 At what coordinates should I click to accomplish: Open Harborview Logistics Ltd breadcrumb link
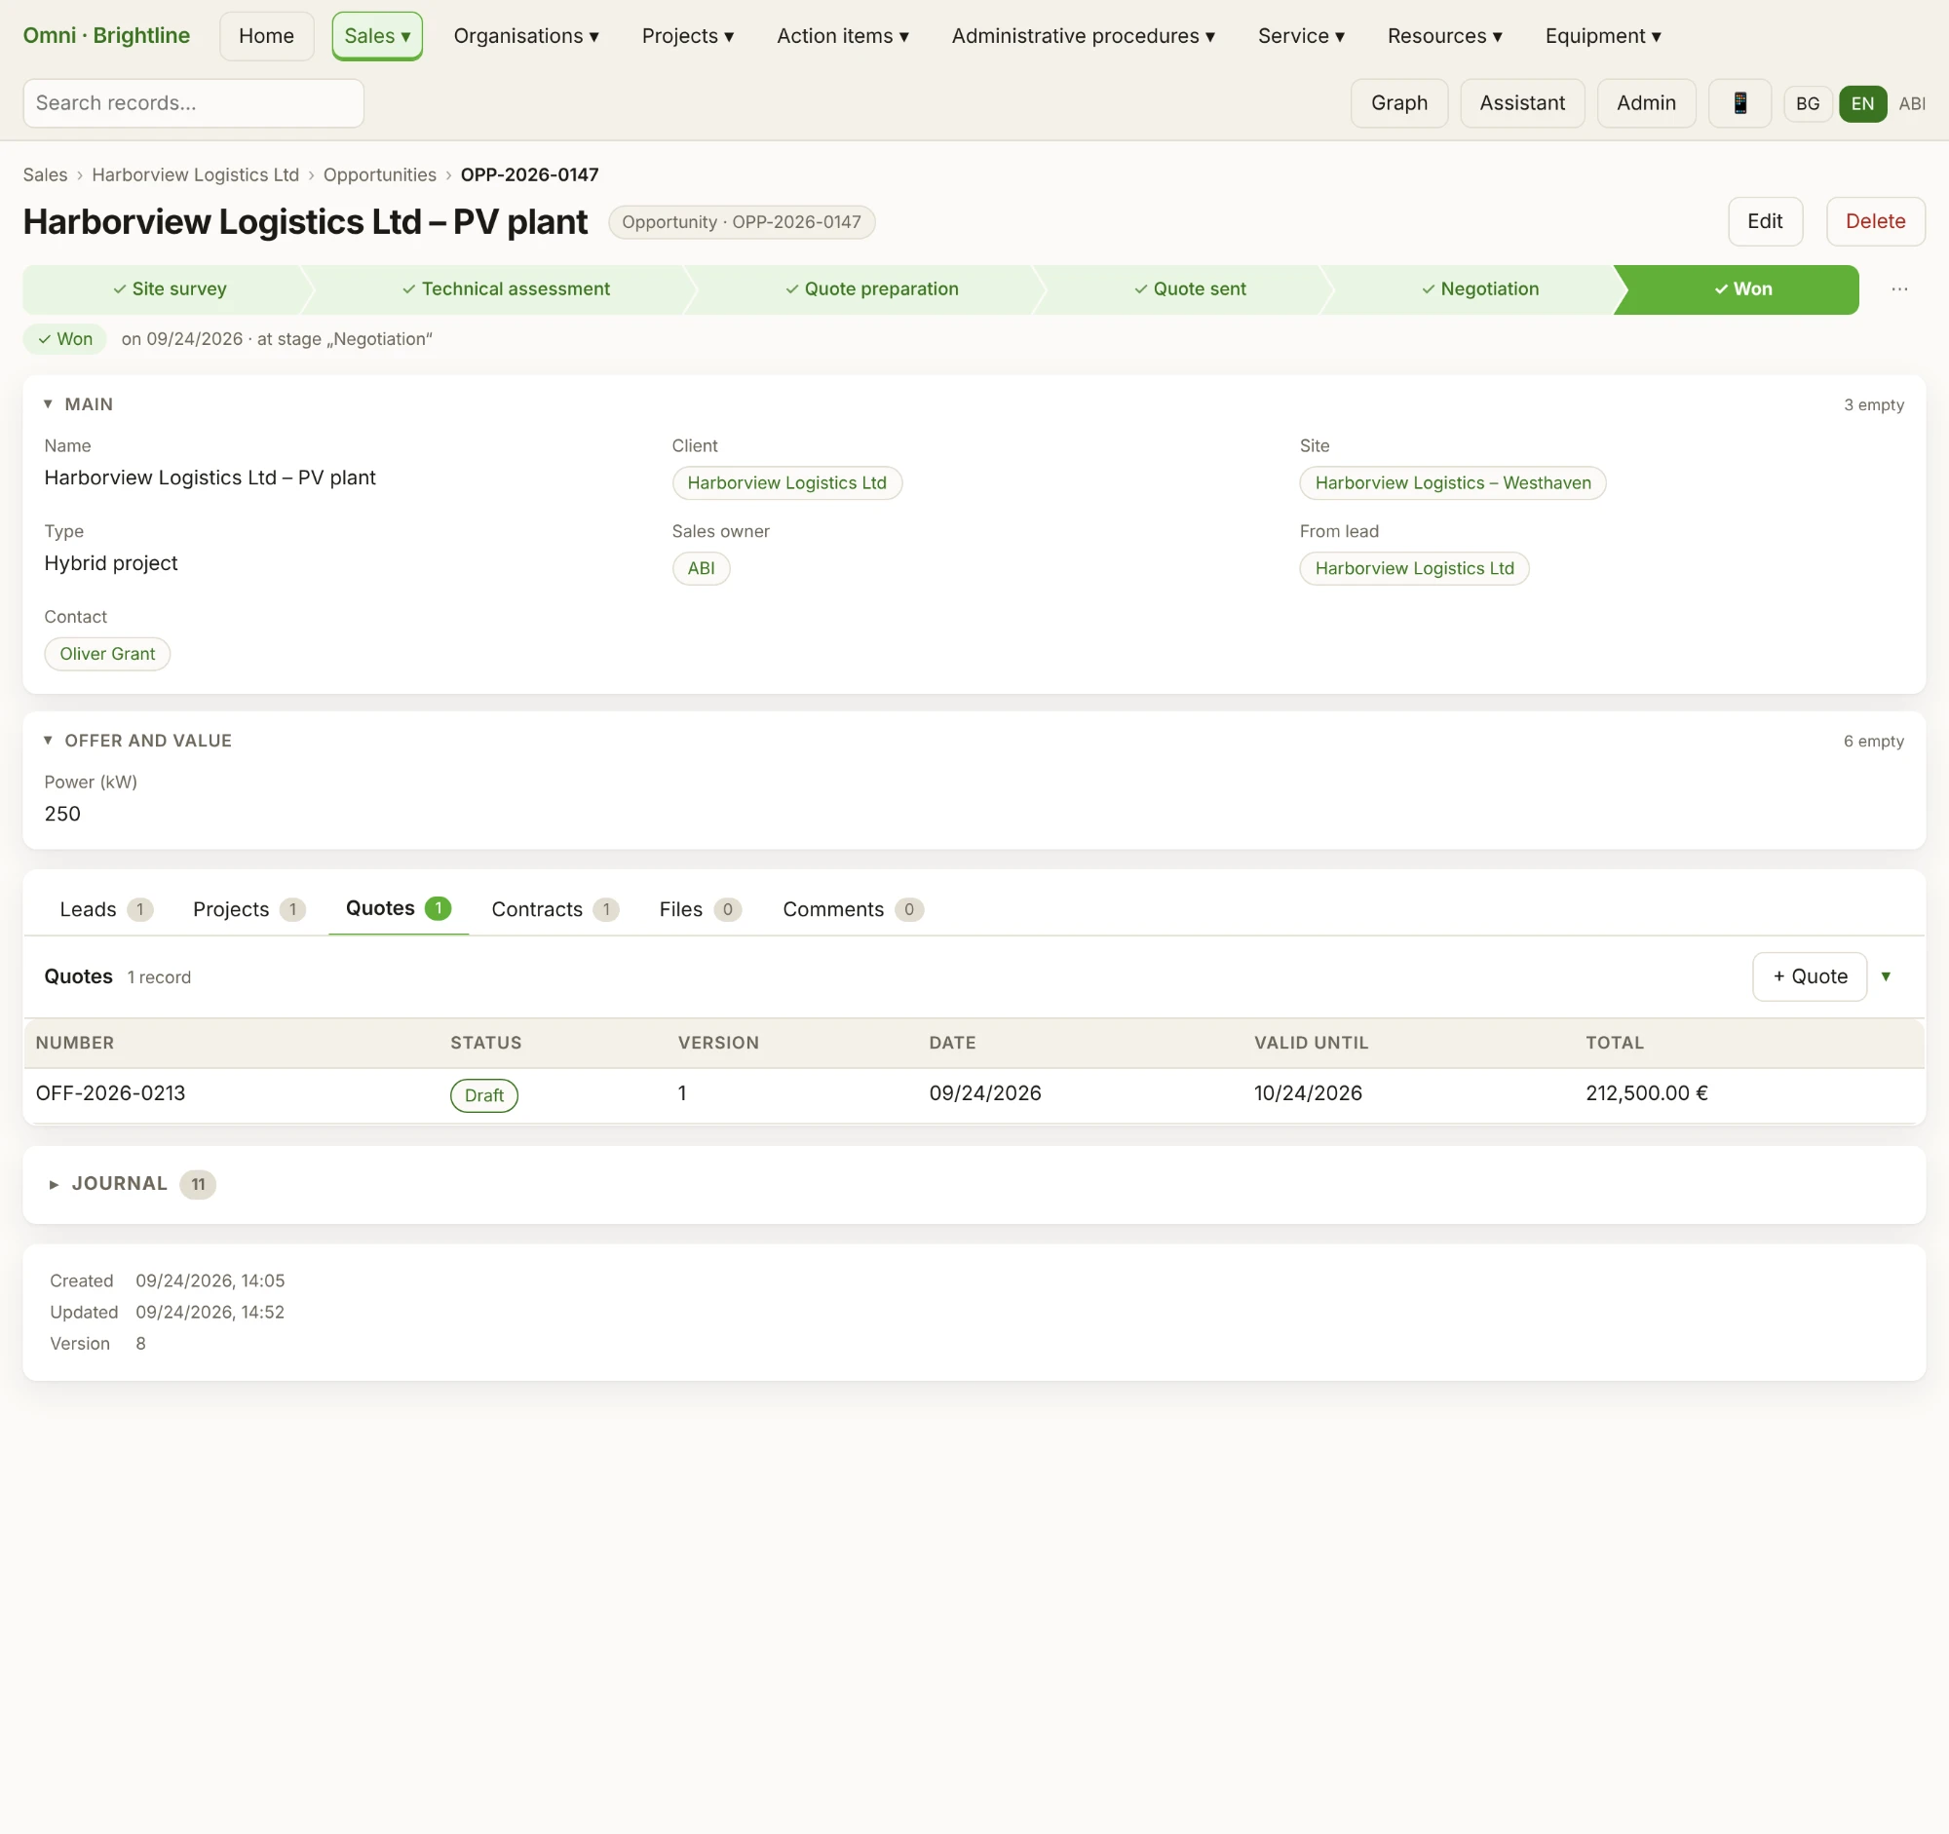click(195, 174)
